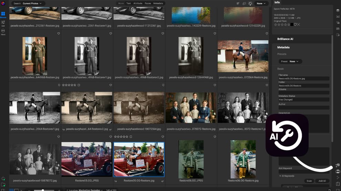
Task: Toggle the left panel icon at bottom-left
Action: pyautogui.click(x=3, y=190)
